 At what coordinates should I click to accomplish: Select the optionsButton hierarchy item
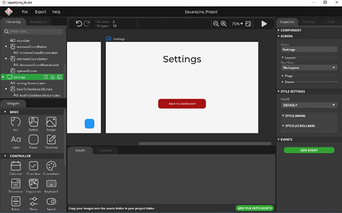click(x=27, y=71)
